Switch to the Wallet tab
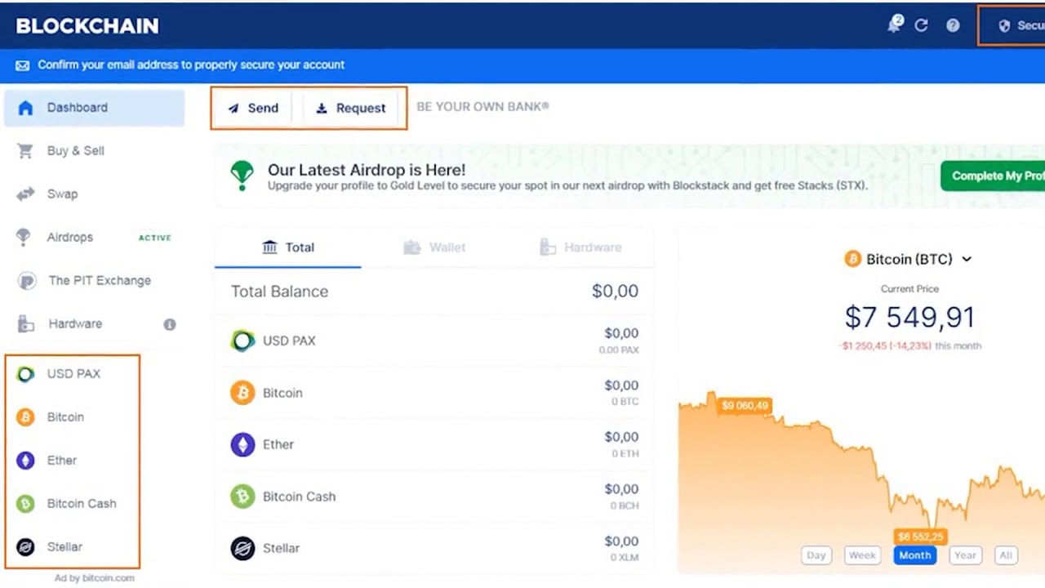 pos(434,247)
